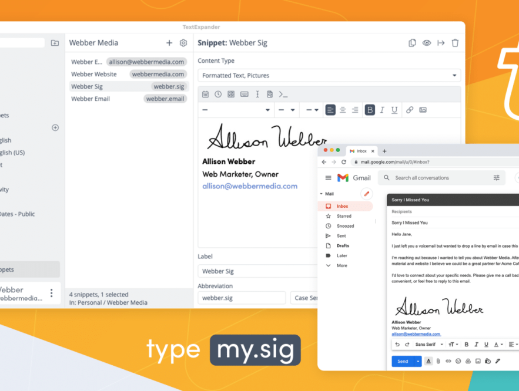This screenshot has width=519, height=391.
Task: Open Webber Media group settings gear
Action: (x=183, y=43)
